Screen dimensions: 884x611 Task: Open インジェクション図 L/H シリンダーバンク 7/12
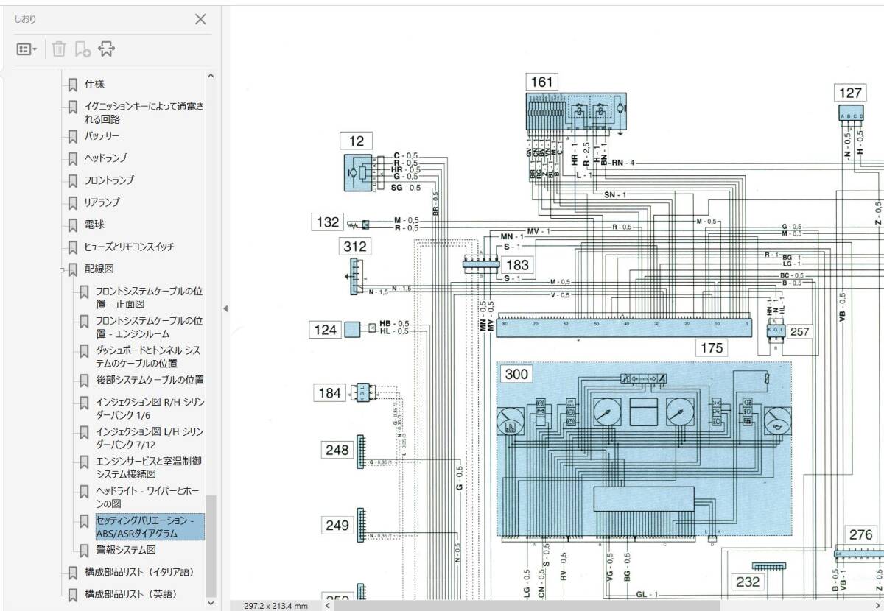point(150,438)
